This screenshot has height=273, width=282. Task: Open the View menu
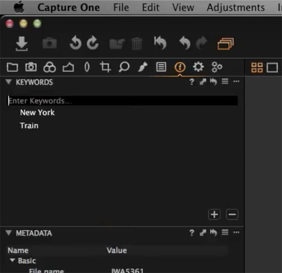point(183,7)
